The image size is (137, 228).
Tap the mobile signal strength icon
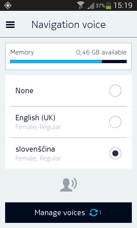(x=91, y=6)
